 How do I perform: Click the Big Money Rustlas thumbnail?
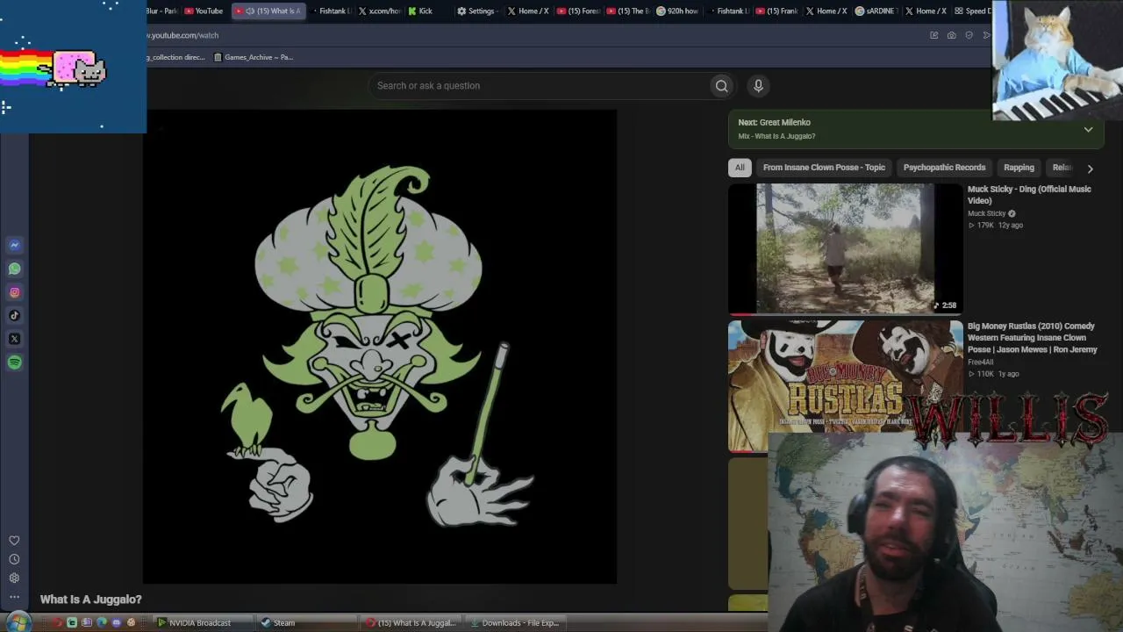845,385
